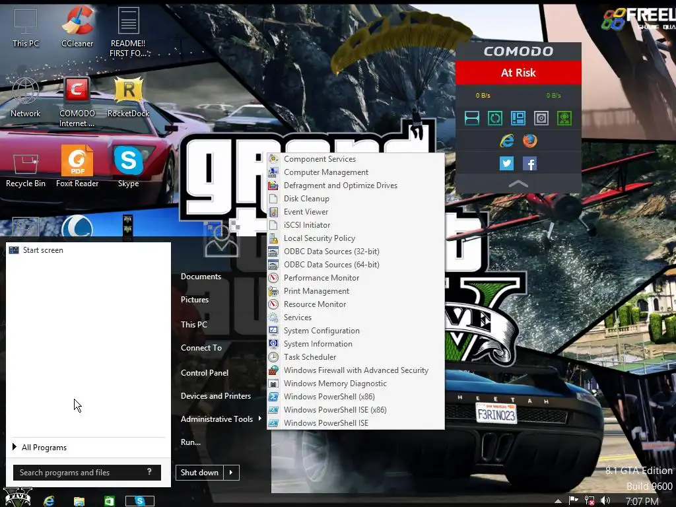Screen dimensions: 676x507
Task: Open Internet Explorer from the taskbar
Action: point(49,500)
